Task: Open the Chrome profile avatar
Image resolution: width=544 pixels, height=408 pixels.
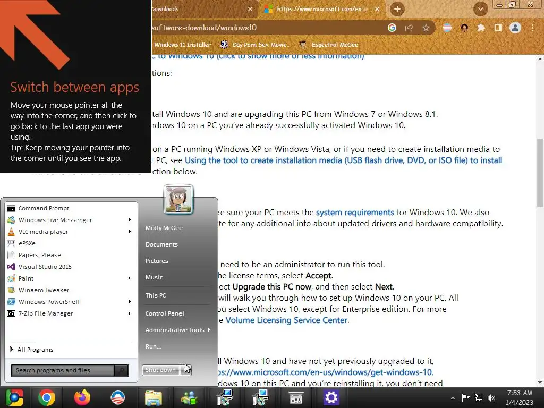Action: coord(515,28)
